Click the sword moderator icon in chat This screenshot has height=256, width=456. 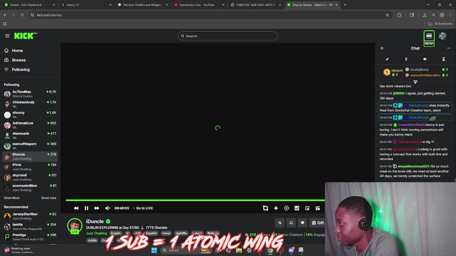[387, 59]
